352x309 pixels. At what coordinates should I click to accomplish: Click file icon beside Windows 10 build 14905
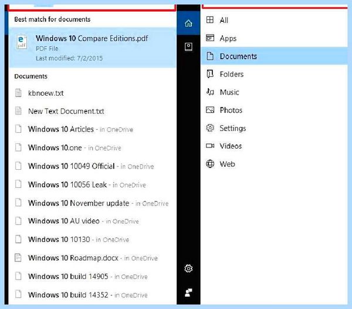pos(18,276)
